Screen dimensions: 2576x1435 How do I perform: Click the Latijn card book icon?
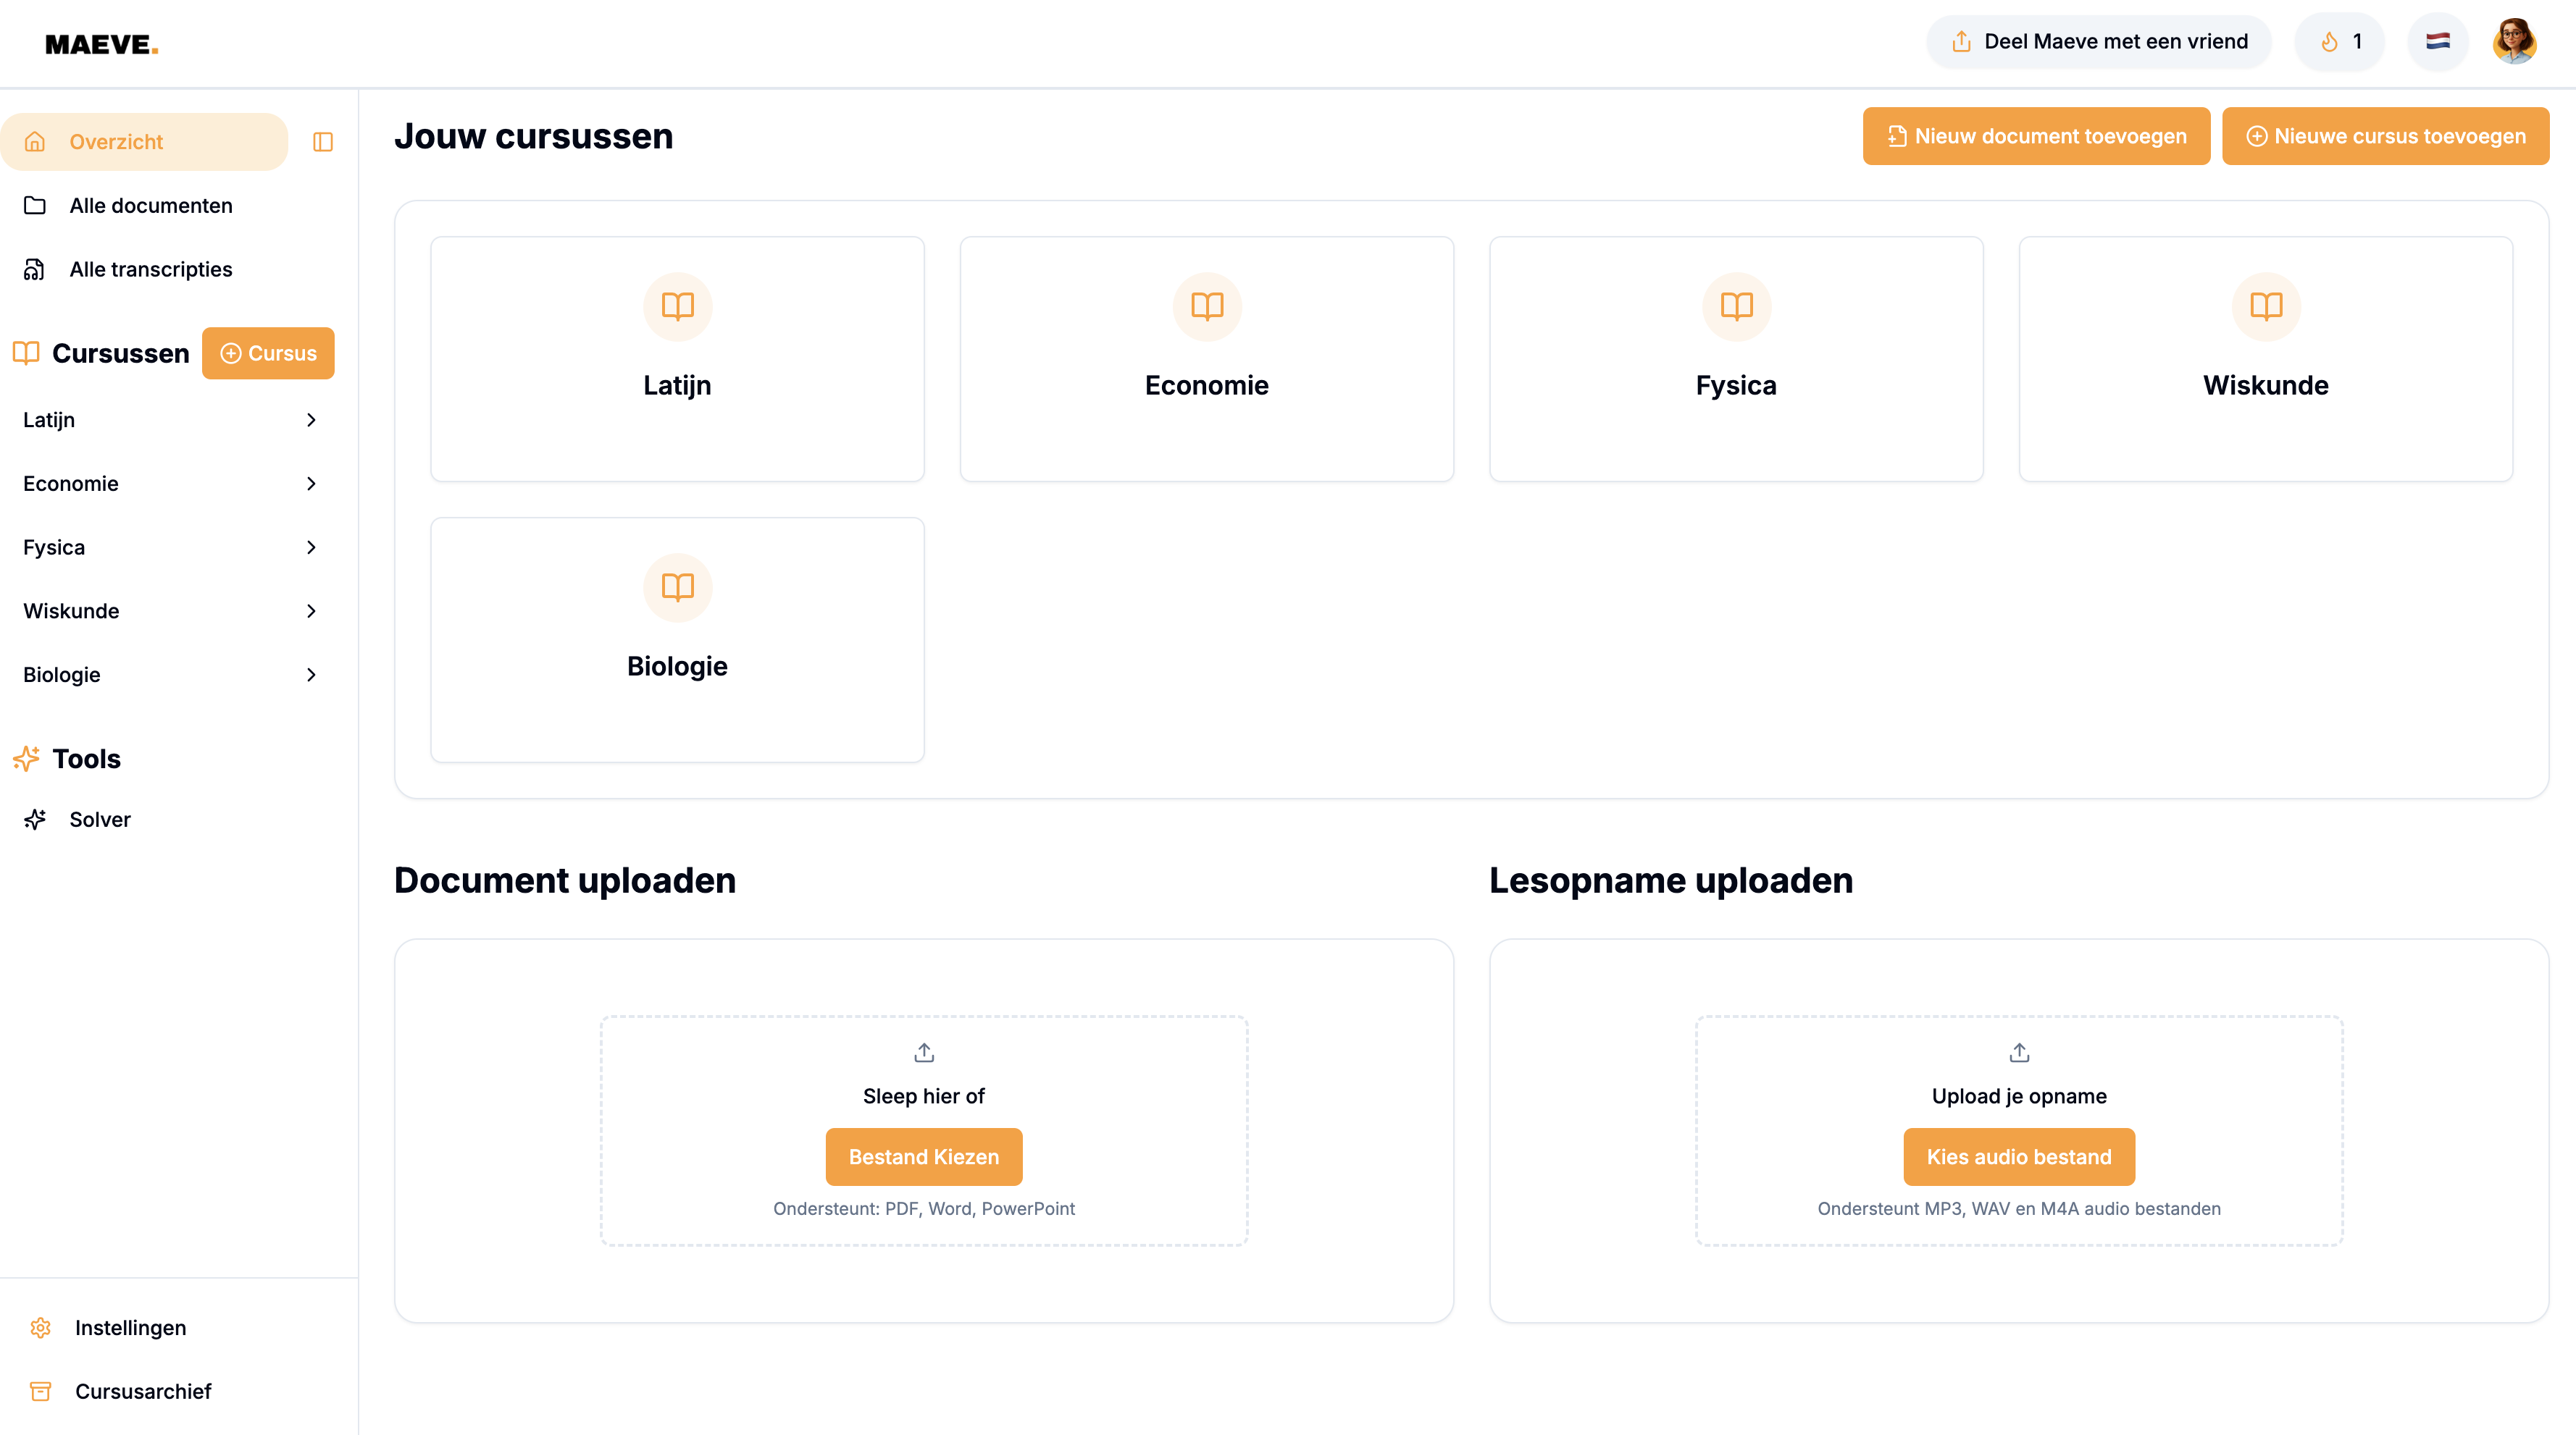pyautogui.click(x=678, y=306)
